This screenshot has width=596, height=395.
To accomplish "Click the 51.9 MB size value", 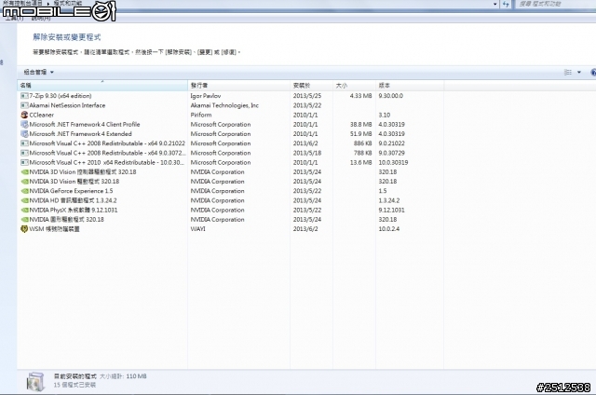I will click(x=360, y=134).
